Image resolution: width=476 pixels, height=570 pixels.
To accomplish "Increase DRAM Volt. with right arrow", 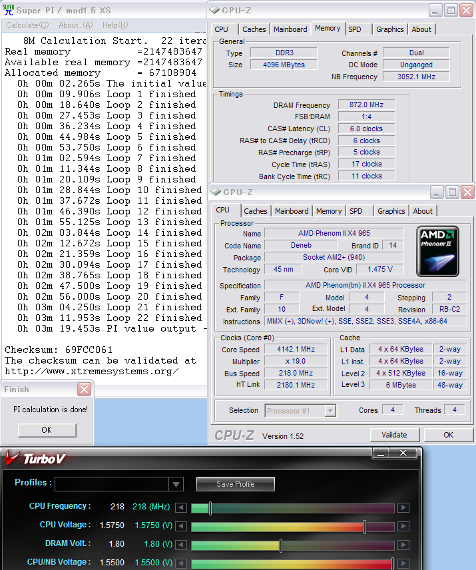I will [403, 545].
